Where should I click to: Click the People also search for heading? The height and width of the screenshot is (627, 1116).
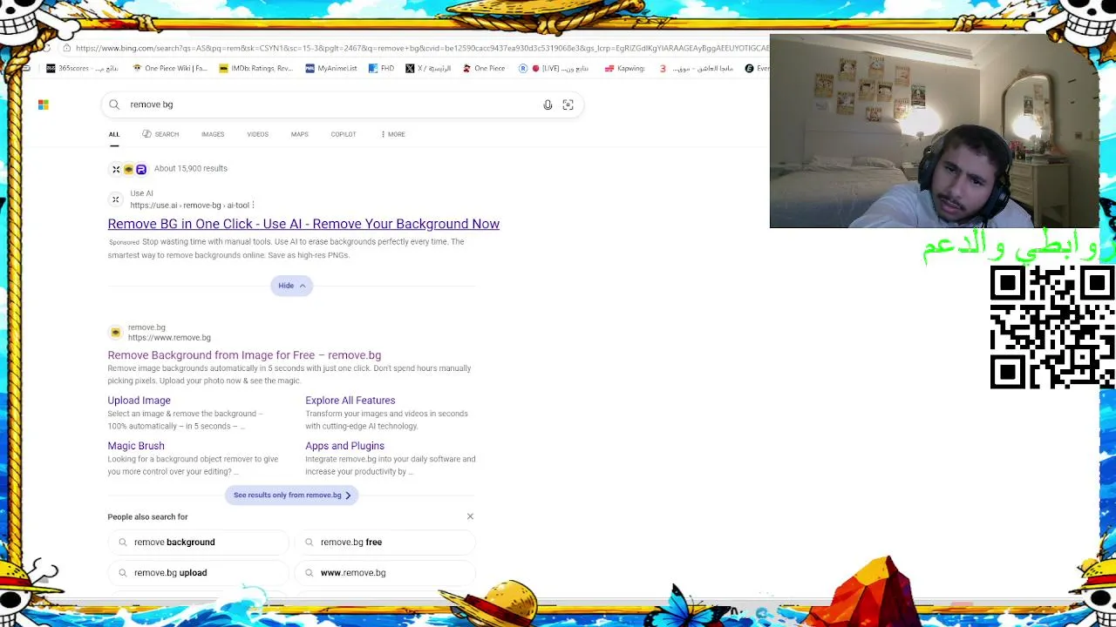point(147,517)
